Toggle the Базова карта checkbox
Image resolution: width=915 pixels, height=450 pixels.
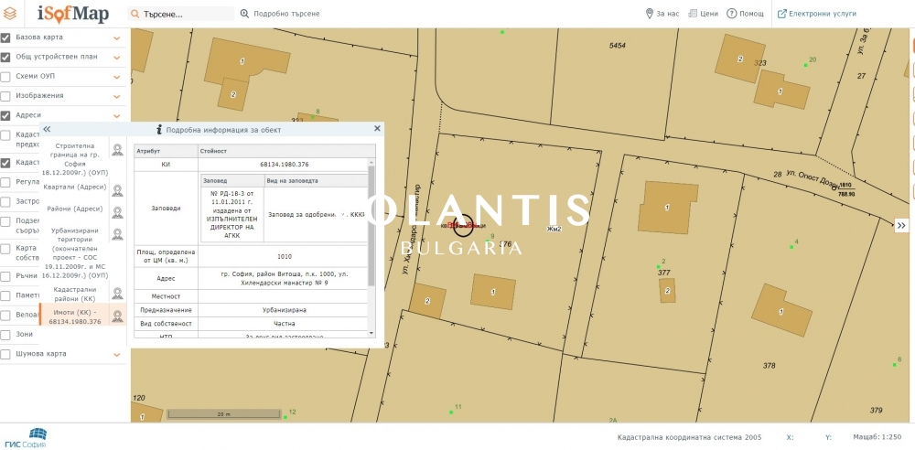point(5,37)
